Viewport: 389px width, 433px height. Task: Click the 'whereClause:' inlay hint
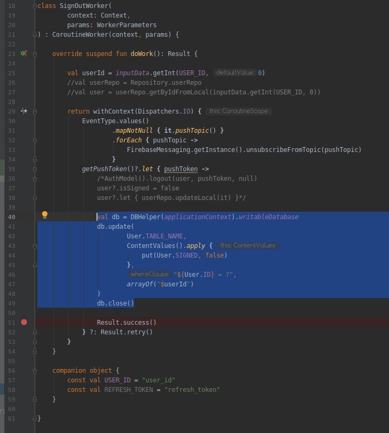pos(150,274)
